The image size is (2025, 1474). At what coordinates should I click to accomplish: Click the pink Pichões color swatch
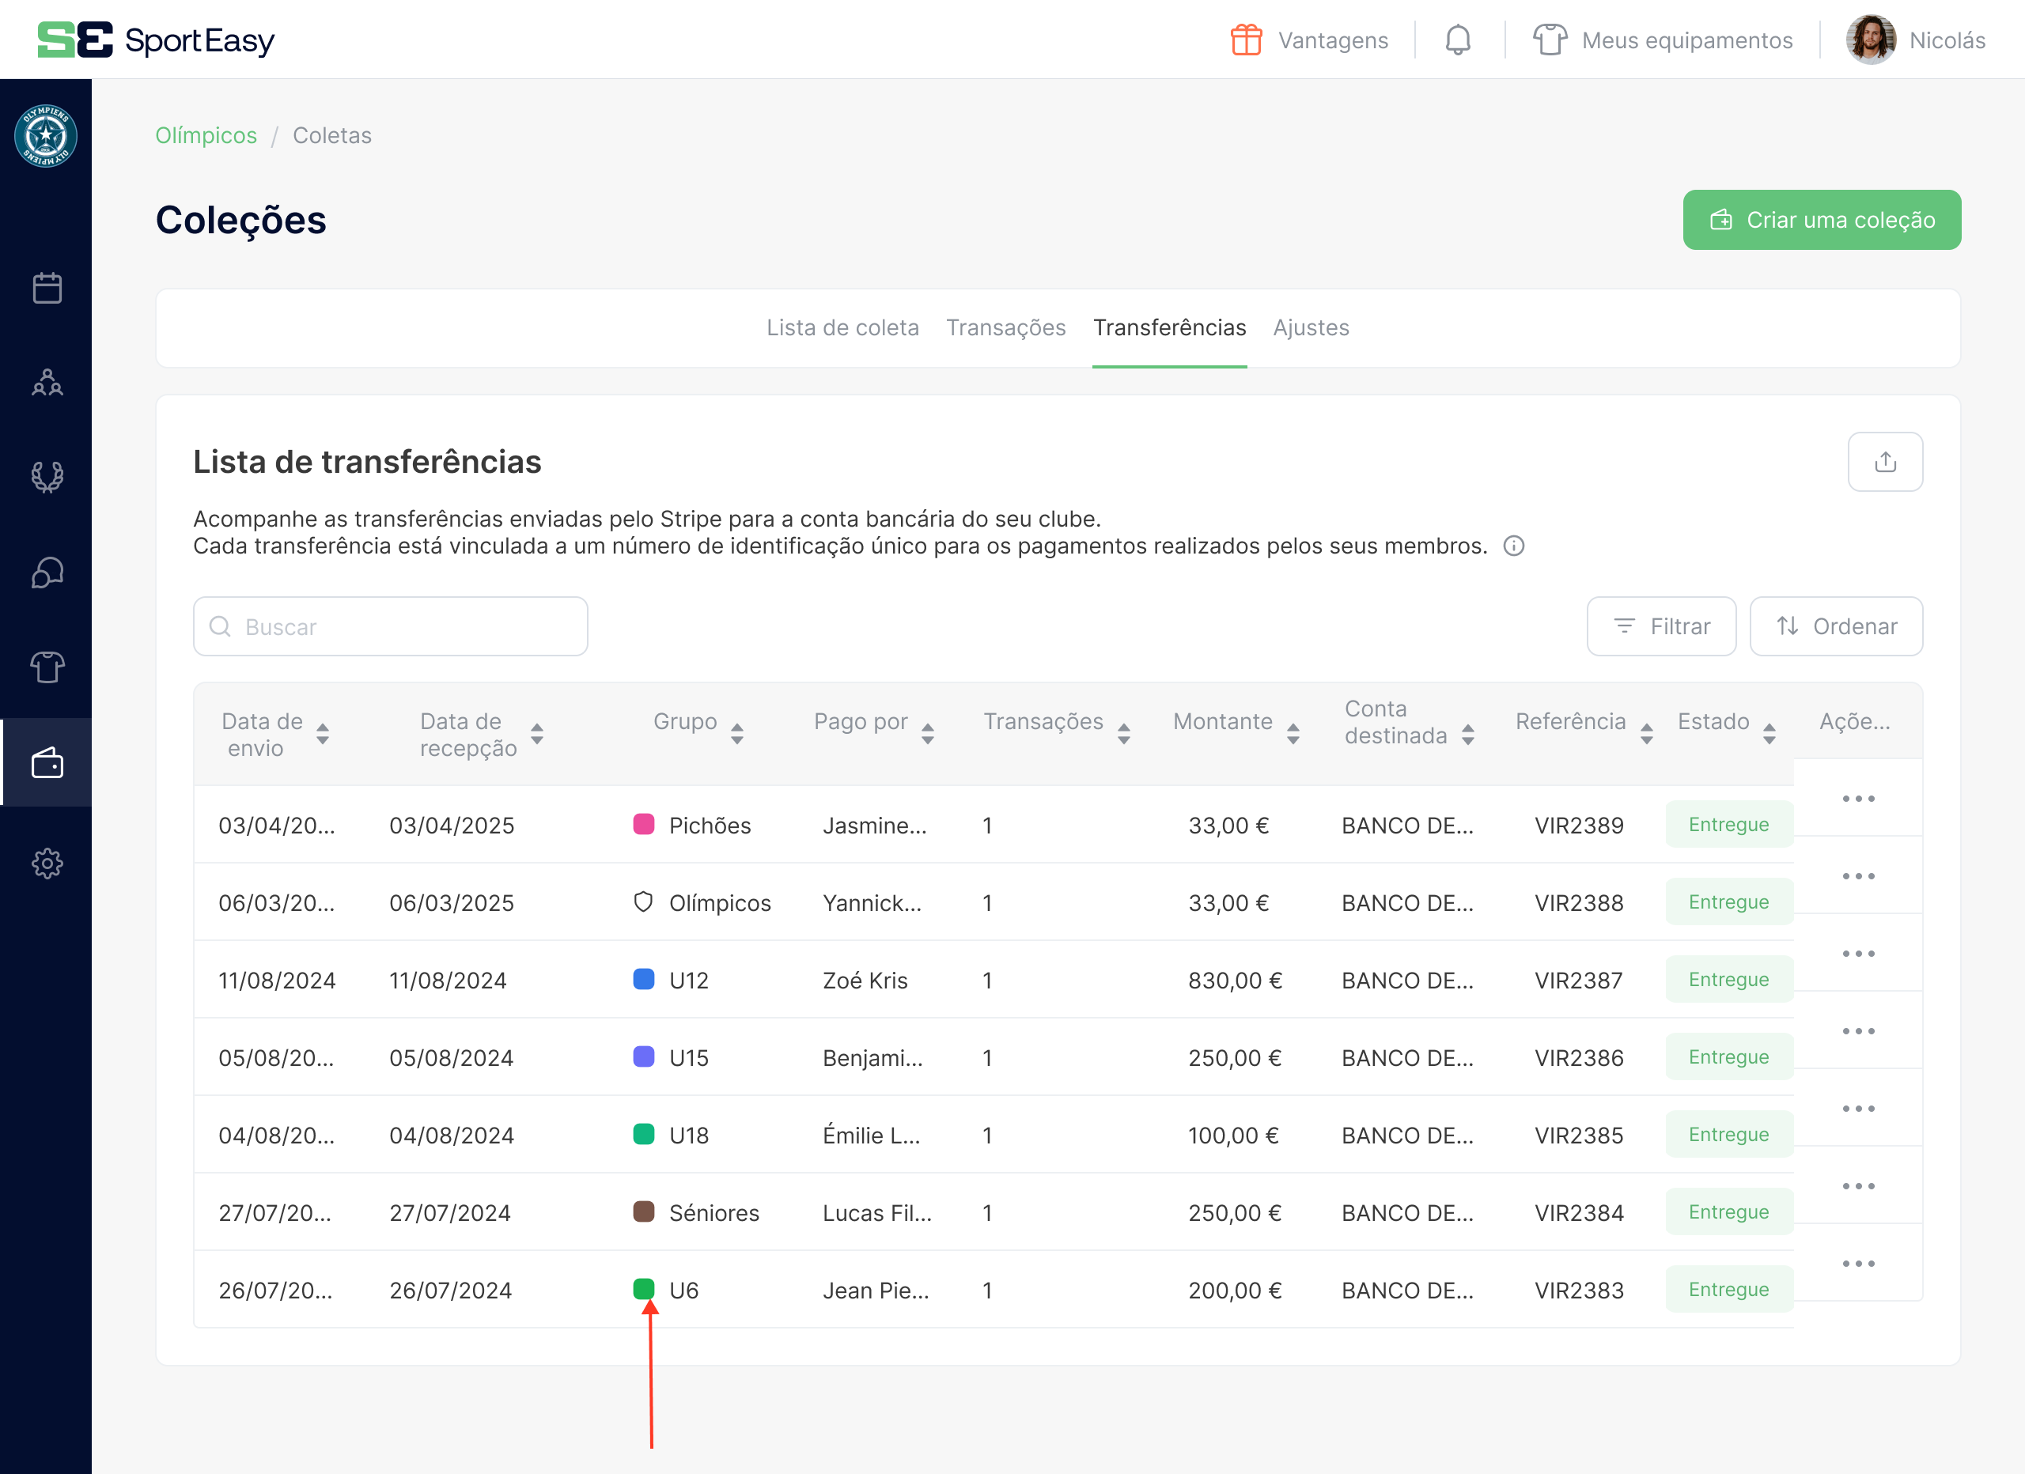coord(643,824)
